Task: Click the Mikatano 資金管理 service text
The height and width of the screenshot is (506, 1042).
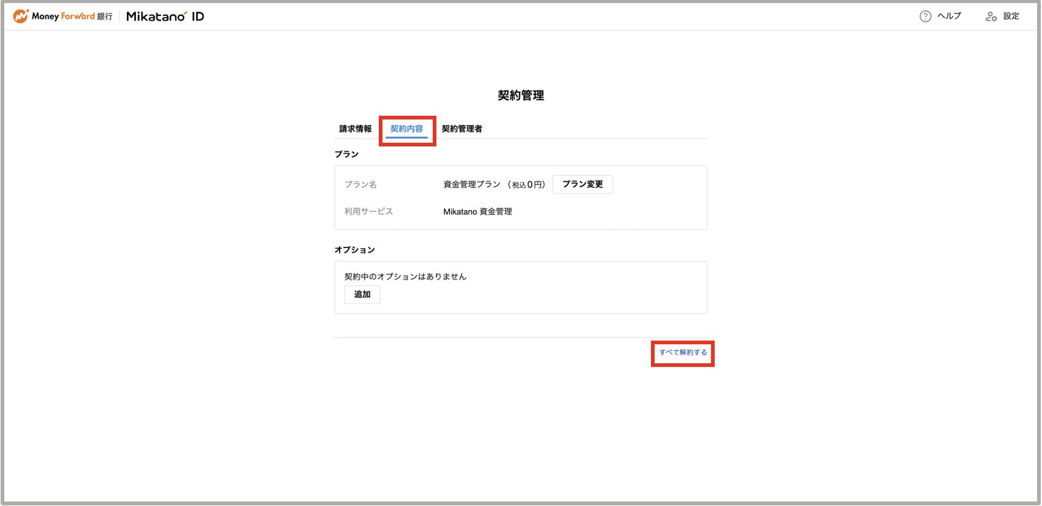Action: click(x=477, y=211)
